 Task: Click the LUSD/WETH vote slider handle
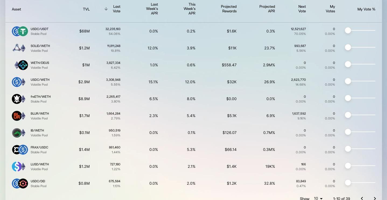pos(348,166)
